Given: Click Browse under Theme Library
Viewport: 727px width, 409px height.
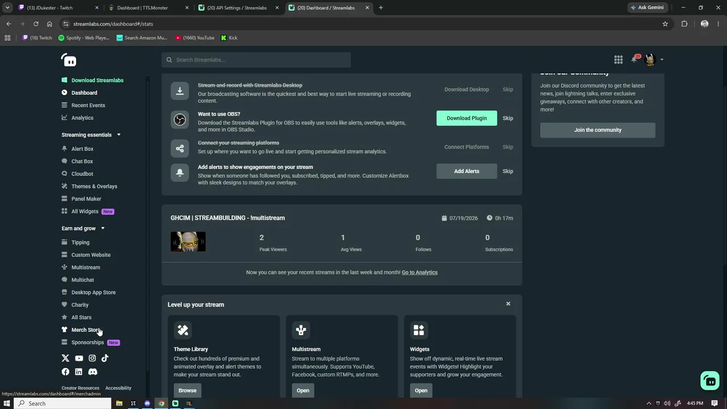Looking at the screenshot, I should 187,390.
